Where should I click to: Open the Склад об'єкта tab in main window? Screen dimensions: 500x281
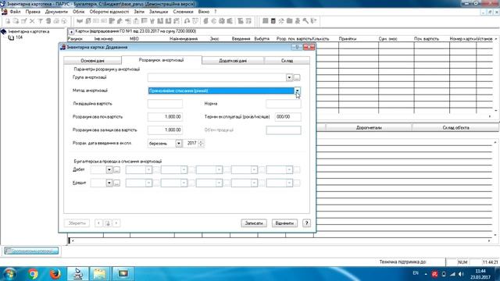(455, 127)
